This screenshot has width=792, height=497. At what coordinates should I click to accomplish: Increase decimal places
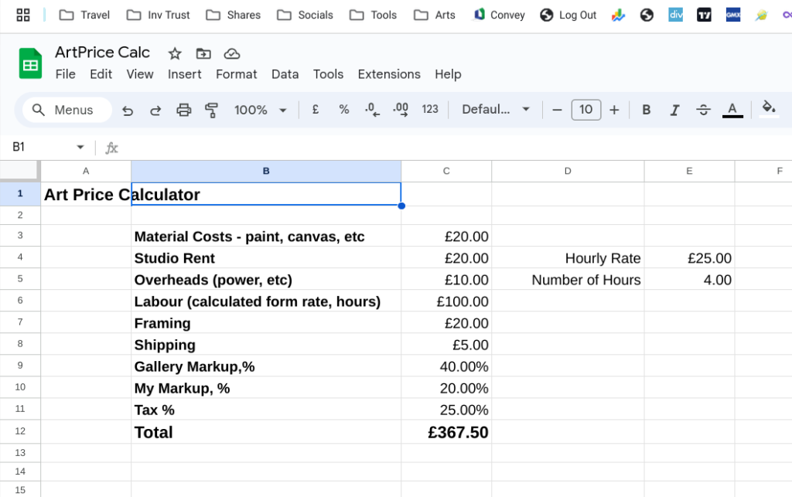coord(400,110)
